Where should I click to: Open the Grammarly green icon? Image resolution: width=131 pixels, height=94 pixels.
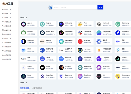(x=118, y=24)
